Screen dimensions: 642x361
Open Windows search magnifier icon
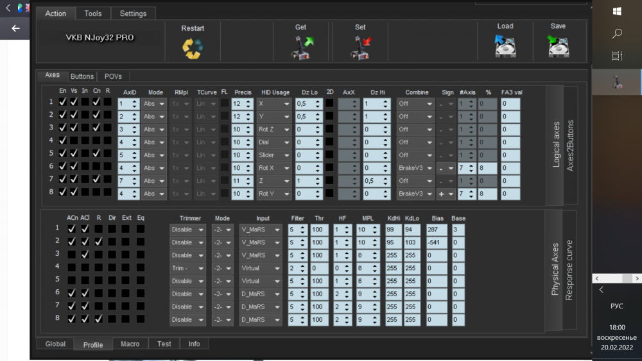pyautogui.click(x=617, y=33)
